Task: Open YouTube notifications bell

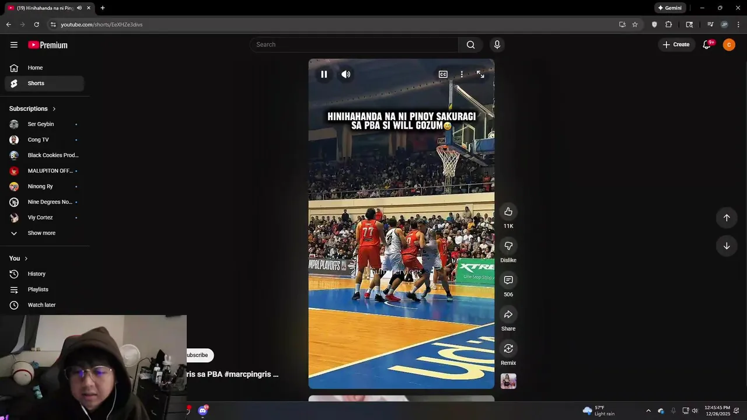Action: pos(707,44)
